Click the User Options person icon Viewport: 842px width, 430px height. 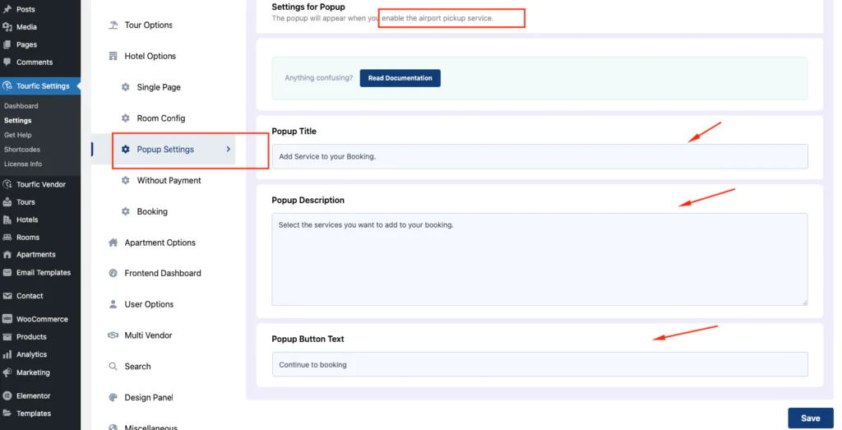point(113,304)
